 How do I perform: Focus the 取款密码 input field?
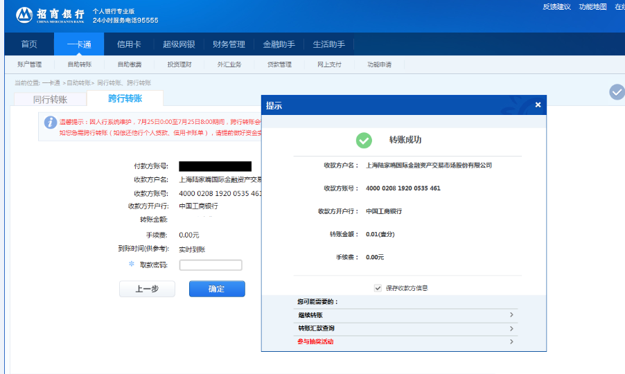tap(211, 265)
